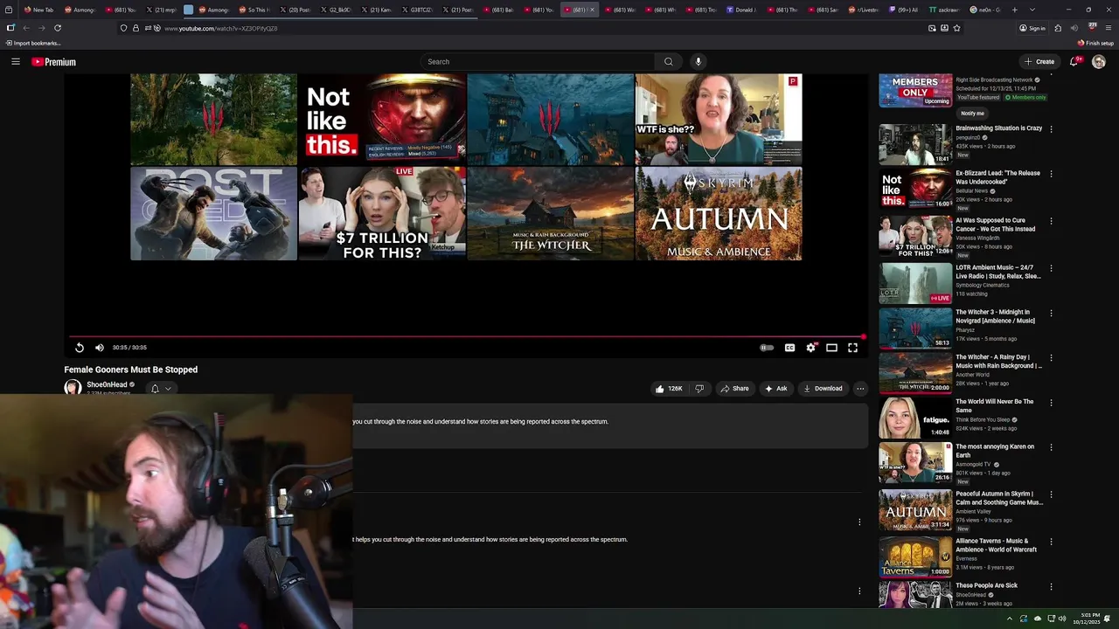1119x629 pixels.
Task: Open the taskbar hidden icons chevron
Action: [x=1009, y=619]
